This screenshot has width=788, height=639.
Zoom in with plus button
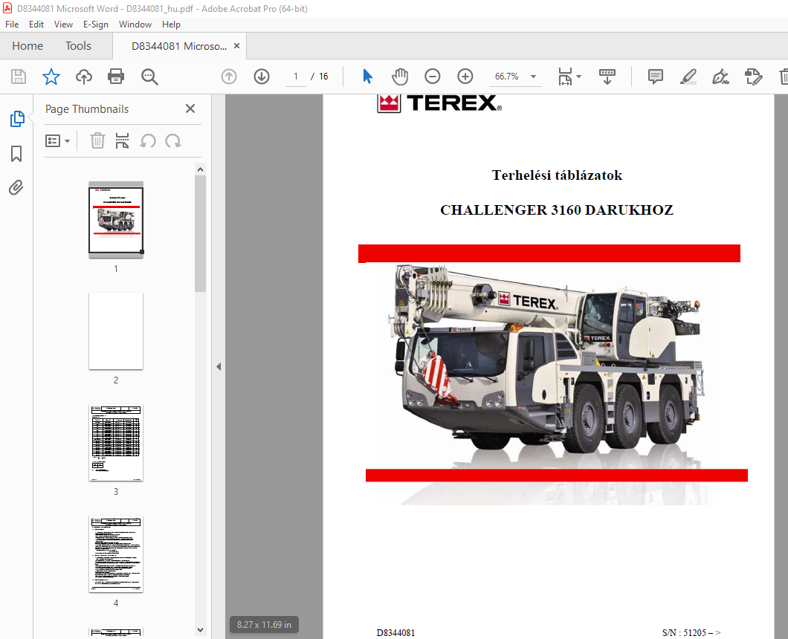[x=465, y=77]
